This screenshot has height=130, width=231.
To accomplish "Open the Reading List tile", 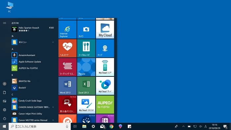I will [67, 67].
